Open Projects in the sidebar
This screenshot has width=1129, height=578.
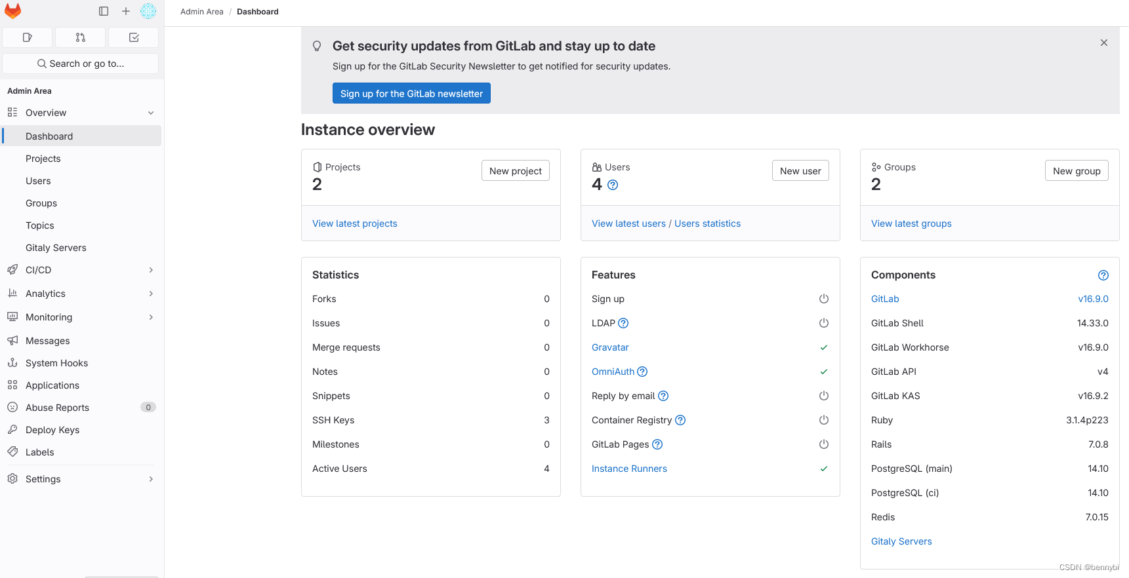82,159
